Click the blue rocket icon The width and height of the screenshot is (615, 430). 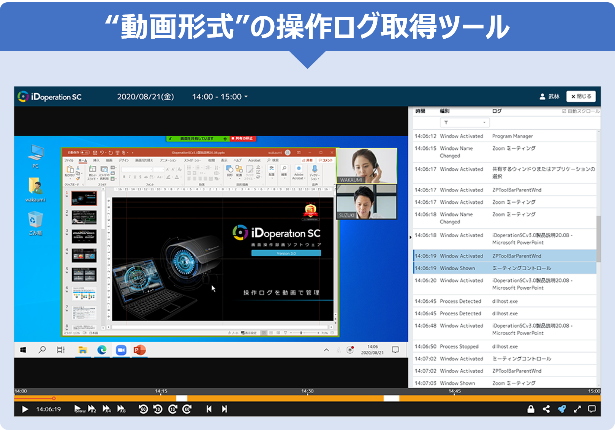coord(561,409)
